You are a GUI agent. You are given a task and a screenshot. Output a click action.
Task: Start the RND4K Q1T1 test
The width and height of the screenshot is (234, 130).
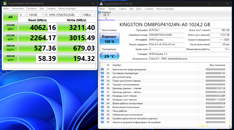click(11, 58)
